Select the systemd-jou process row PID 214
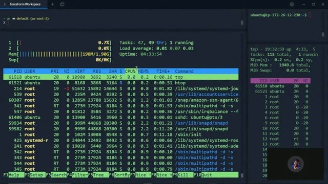328x184 pixels. click(121, 88)
